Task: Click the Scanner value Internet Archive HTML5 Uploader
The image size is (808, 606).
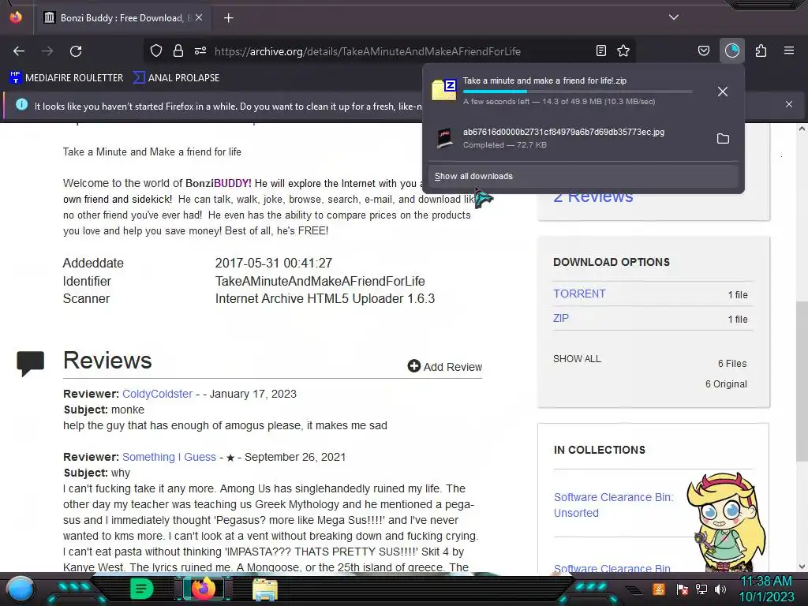Action: 324,299
